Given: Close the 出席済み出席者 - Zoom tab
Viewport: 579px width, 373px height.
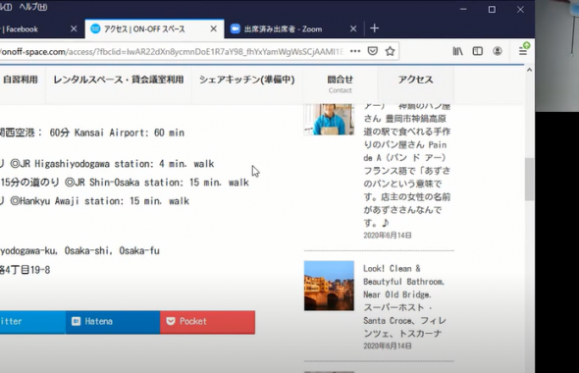Looking at the screenshot, I should (x=353, y=28).
